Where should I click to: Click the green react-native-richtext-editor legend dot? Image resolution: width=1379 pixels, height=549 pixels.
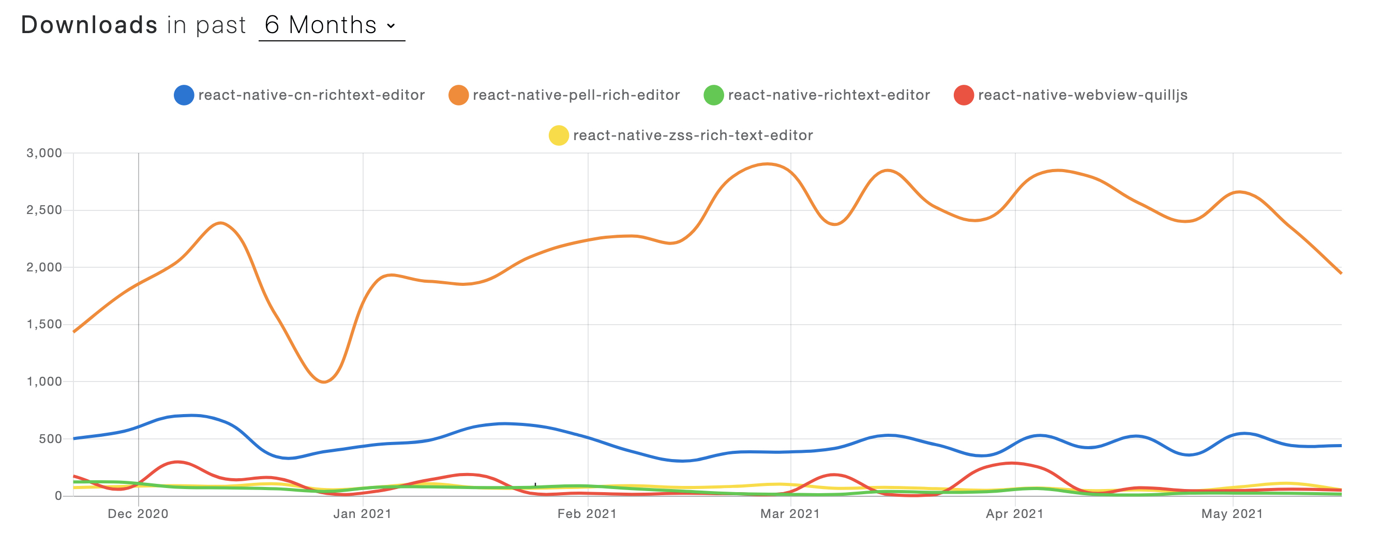tap(714, 95)
